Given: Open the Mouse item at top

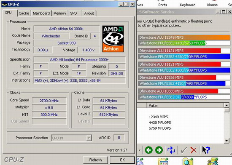Looking at the screenshot, I should click(212, 5).
